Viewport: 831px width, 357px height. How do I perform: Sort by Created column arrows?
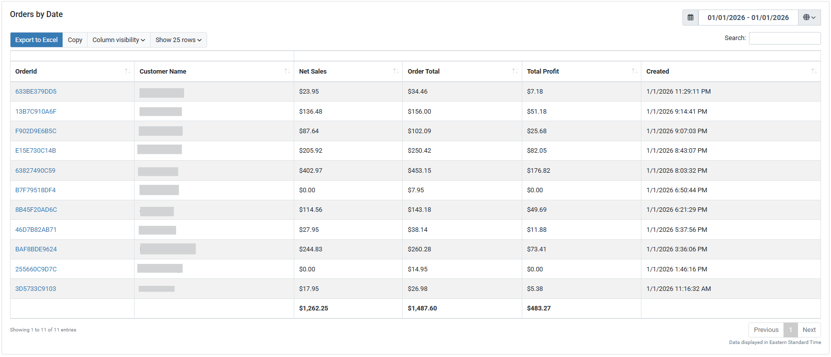(813, 72)
